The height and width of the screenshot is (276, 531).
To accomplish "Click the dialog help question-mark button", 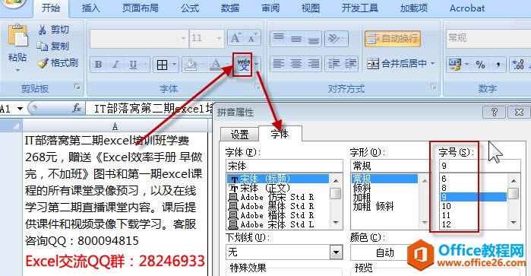I will [494, 112].
